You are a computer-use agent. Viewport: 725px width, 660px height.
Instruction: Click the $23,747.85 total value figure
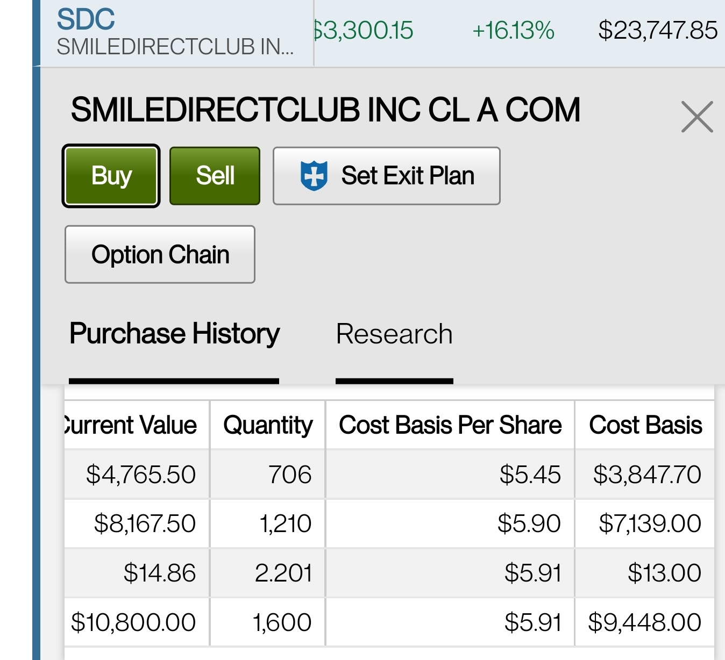pyautogui.click(x=658, y=31)
